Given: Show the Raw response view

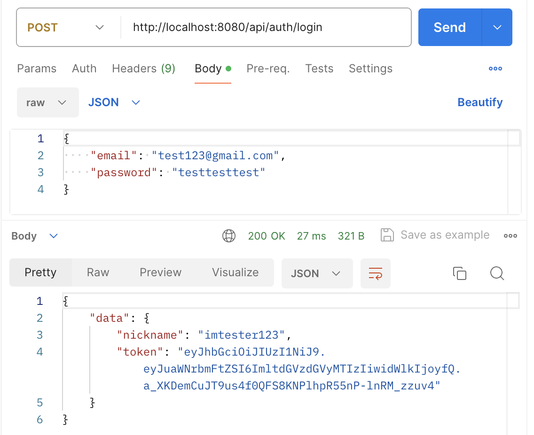Looking at the screenshot, I should coord(98,272).
